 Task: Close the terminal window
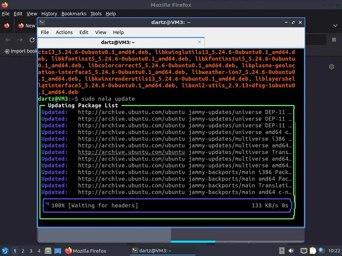point(300,22)
